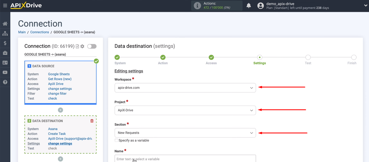369x162 pixels.
Task: Click green check badge on Data Source
Action: click(x=96, y=61)
